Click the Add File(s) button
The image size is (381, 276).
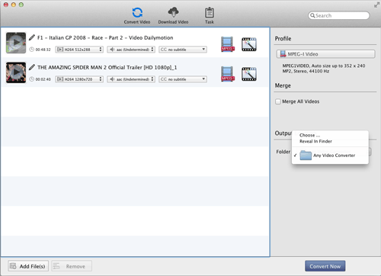[28, 266]
